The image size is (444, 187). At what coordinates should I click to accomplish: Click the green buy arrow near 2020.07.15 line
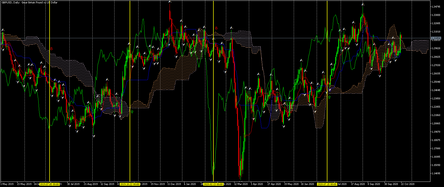[329, 97]
